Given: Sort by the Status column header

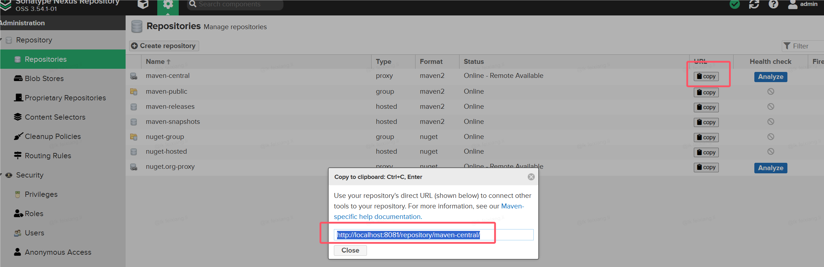Looking at the screenshot, I should [x=574, y=61].
